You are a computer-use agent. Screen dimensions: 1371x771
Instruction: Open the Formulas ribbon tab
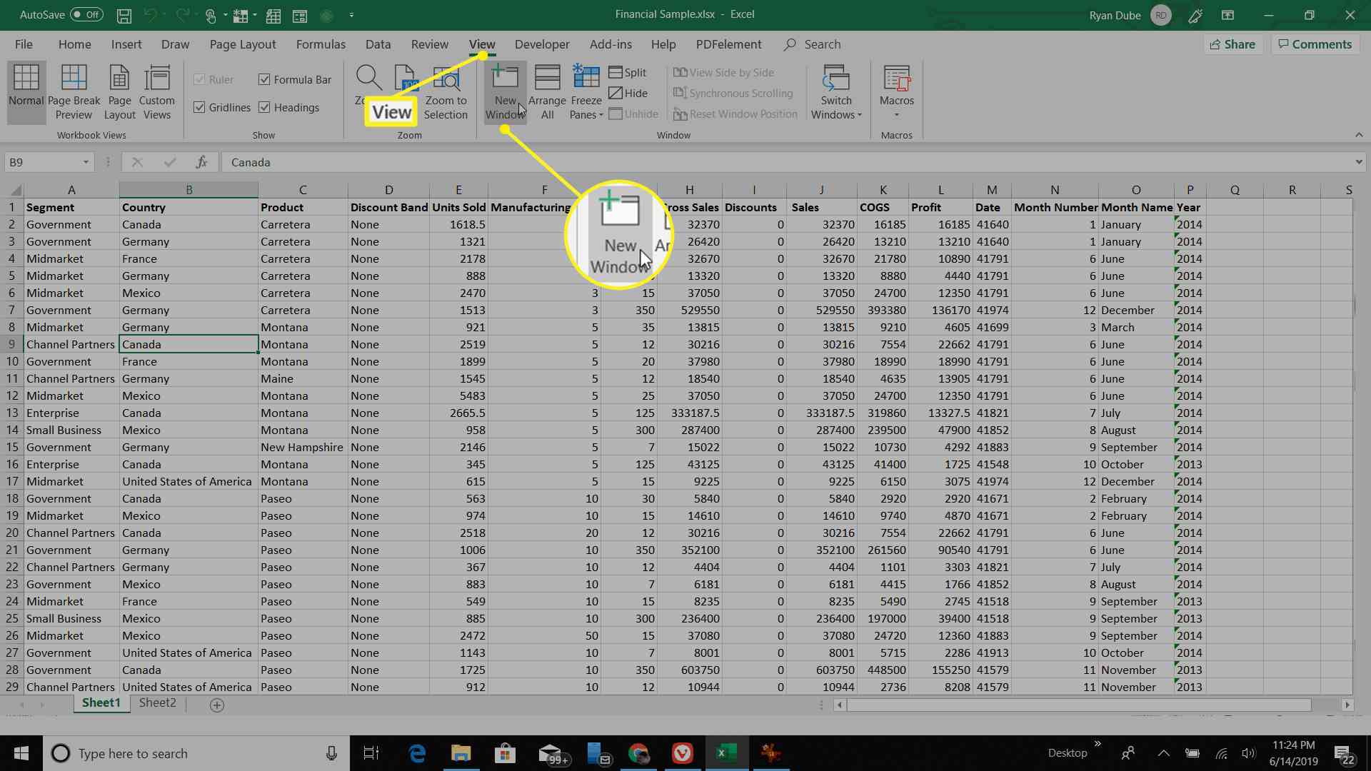click(x=321, y=44)
